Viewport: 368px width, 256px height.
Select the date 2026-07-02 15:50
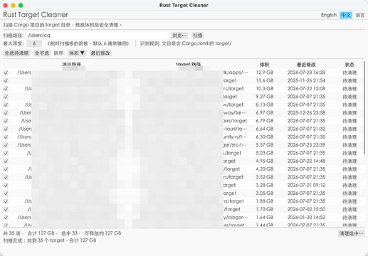(306, 210)
